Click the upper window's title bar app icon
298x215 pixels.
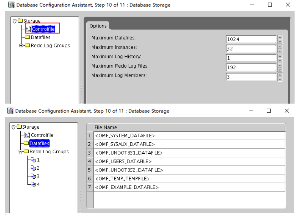tap(11, 5)
